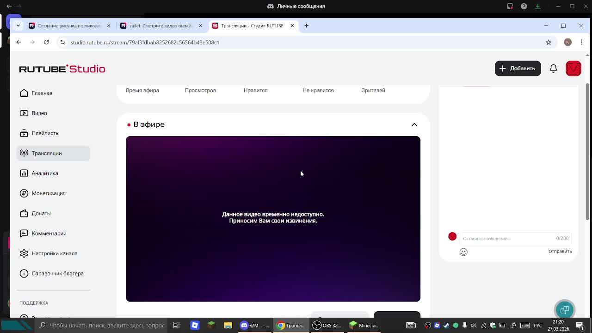Switch to Minecraft taskbar window

(x=364, y=325)
